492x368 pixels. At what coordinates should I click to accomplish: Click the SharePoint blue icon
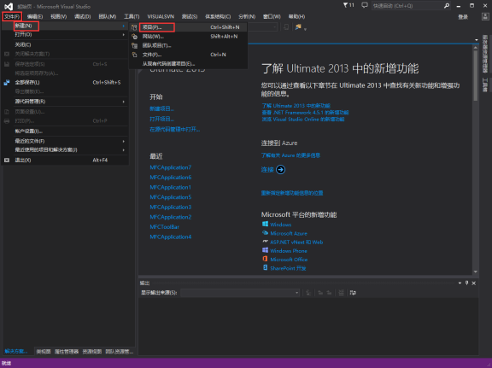(x=265, y=267)
